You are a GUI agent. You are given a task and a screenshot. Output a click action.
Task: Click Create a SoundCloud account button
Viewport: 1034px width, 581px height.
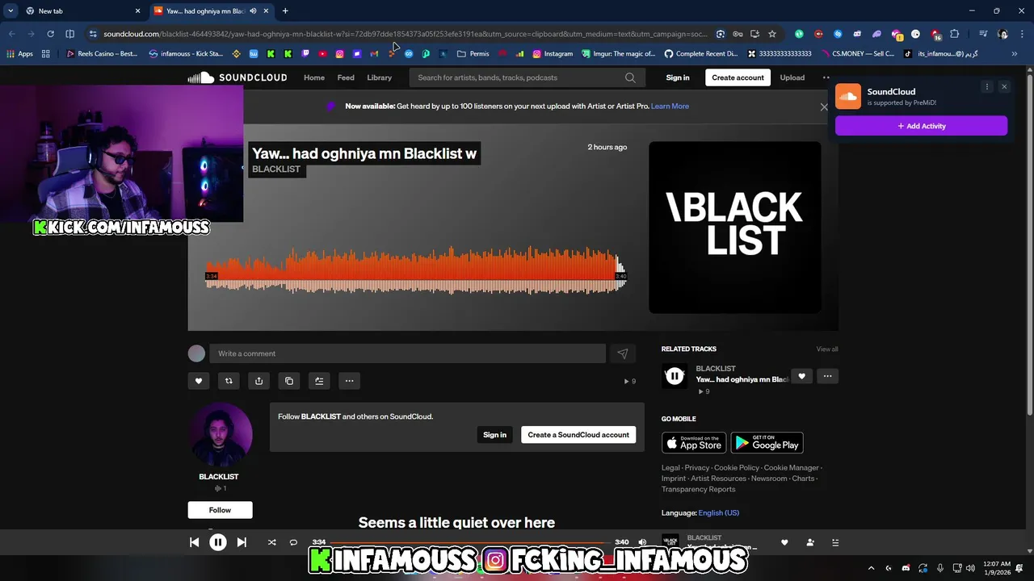[578, 435]
